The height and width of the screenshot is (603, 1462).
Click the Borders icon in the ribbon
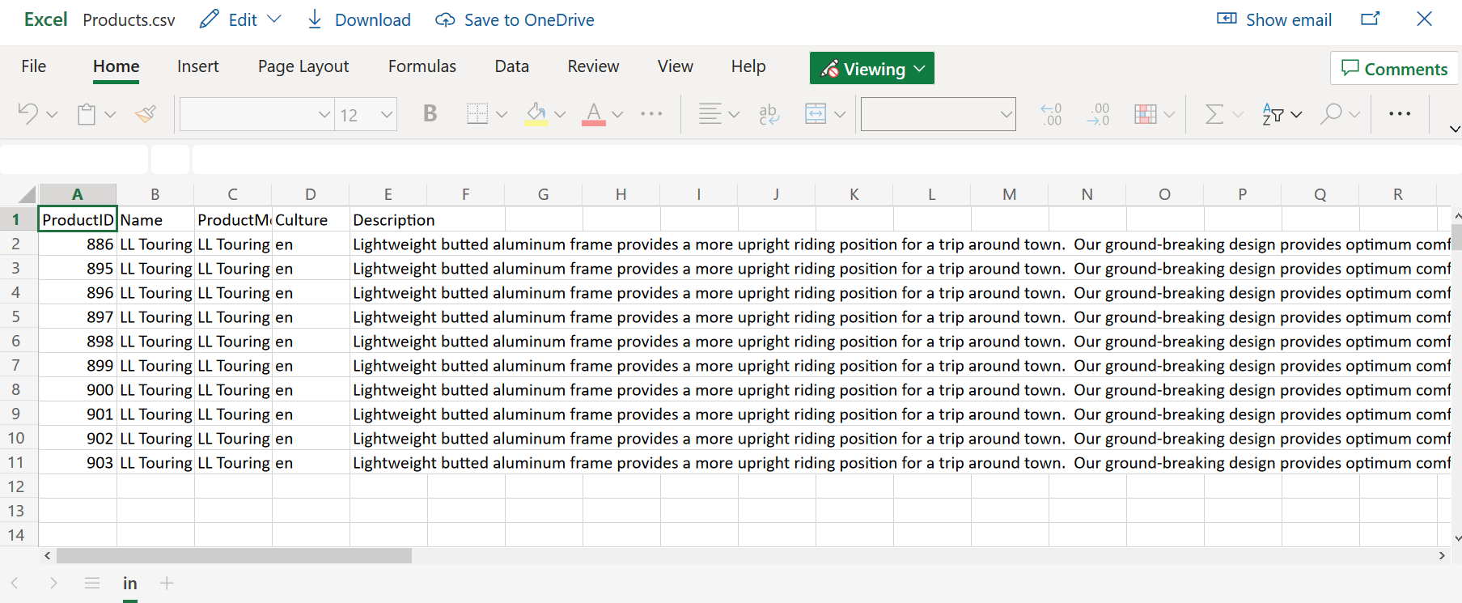click(x=477, y=114)
